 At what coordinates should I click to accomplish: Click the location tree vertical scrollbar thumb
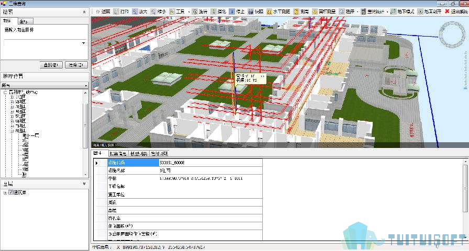tap(85, 125)
